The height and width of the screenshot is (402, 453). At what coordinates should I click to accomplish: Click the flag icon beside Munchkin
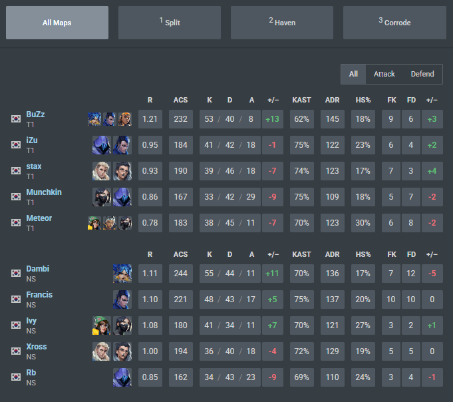click(16, 196)
